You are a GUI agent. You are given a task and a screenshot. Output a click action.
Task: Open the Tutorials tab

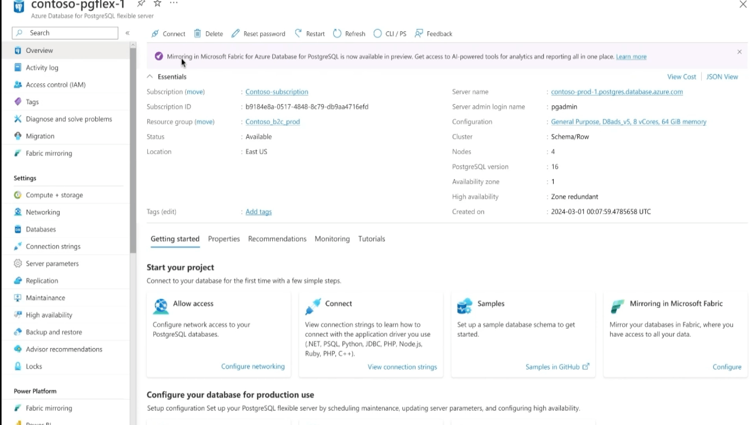click(371, 239)
